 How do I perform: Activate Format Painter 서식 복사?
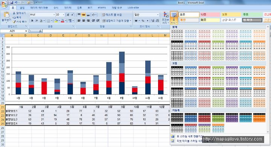click(20, 22)
